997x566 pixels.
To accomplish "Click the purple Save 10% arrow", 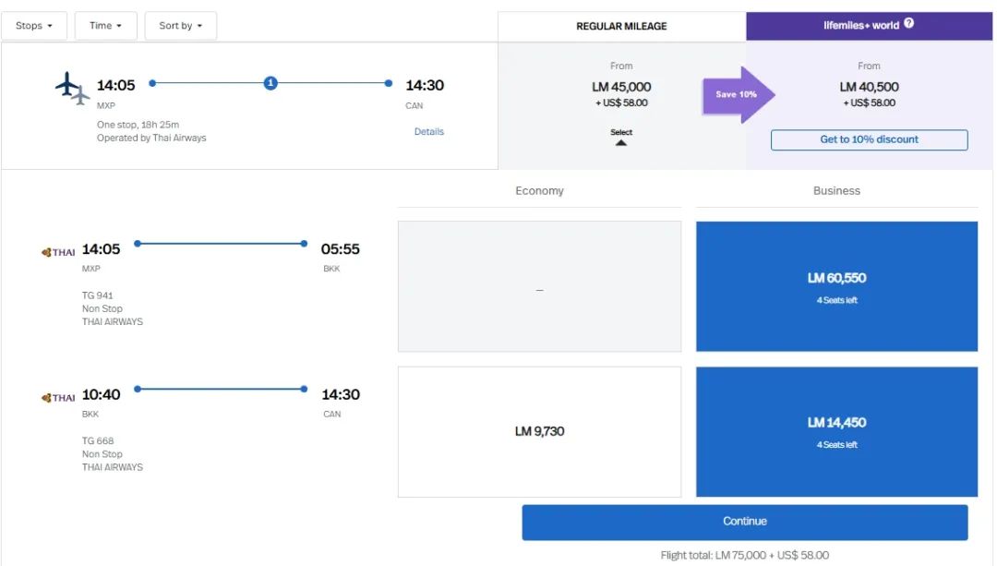I will click(x=739, y=94).
